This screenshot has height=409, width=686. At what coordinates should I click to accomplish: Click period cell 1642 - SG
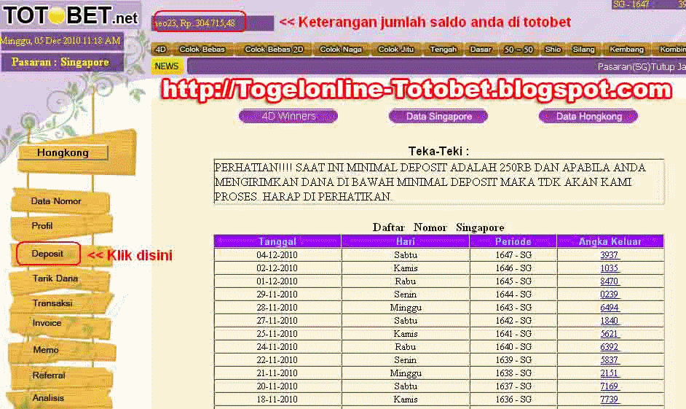point(513,321)
